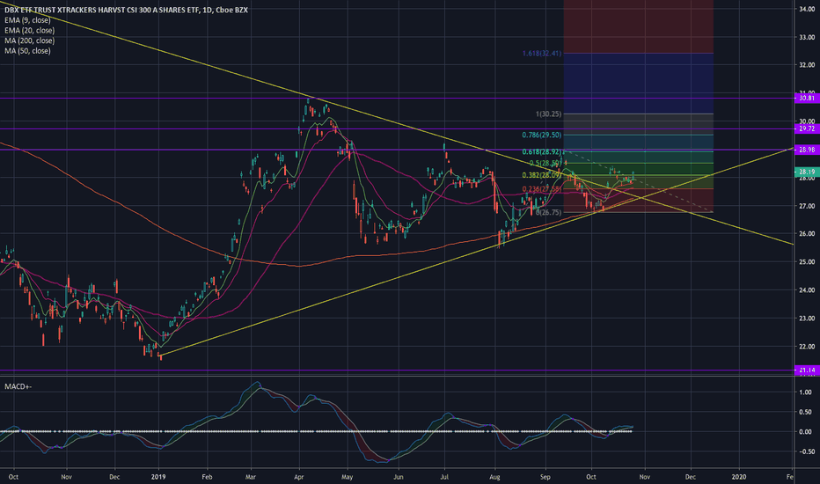The width and height of the screenshot is (820, 484).
Task: Click the 0.382(28.09) Fibonacci label
Action: (542, 175)
